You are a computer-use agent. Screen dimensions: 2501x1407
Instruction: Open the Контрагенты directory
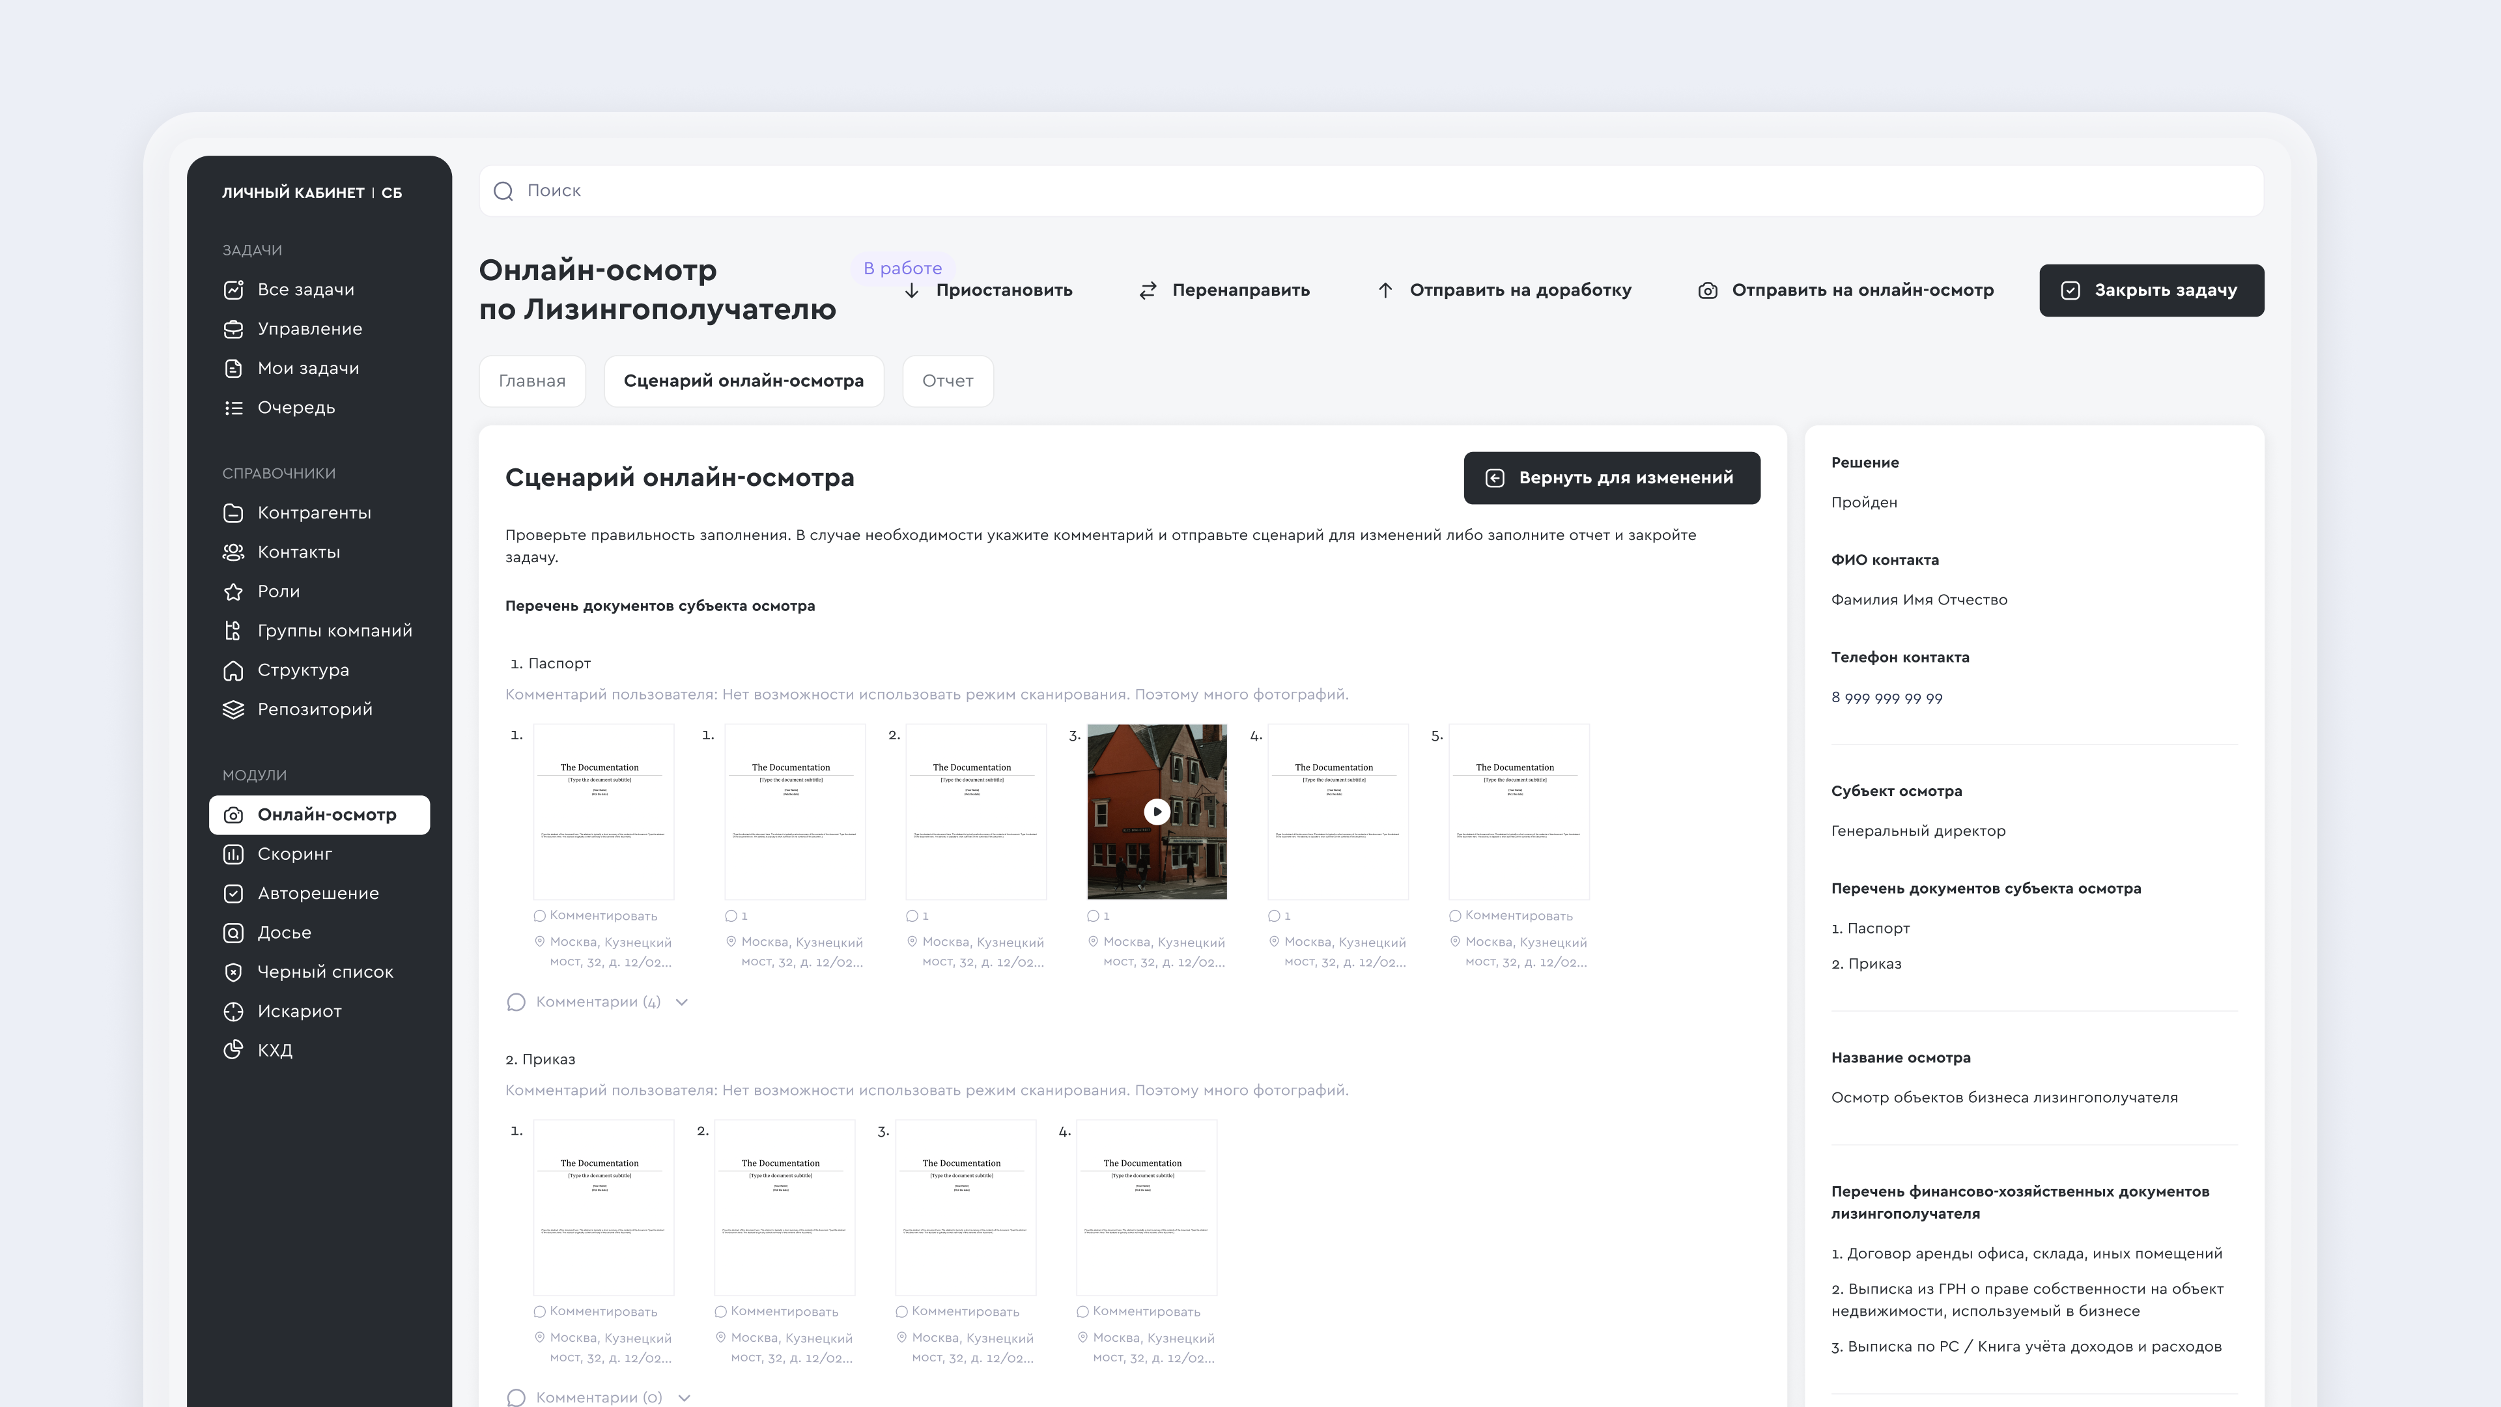[313, 513]
